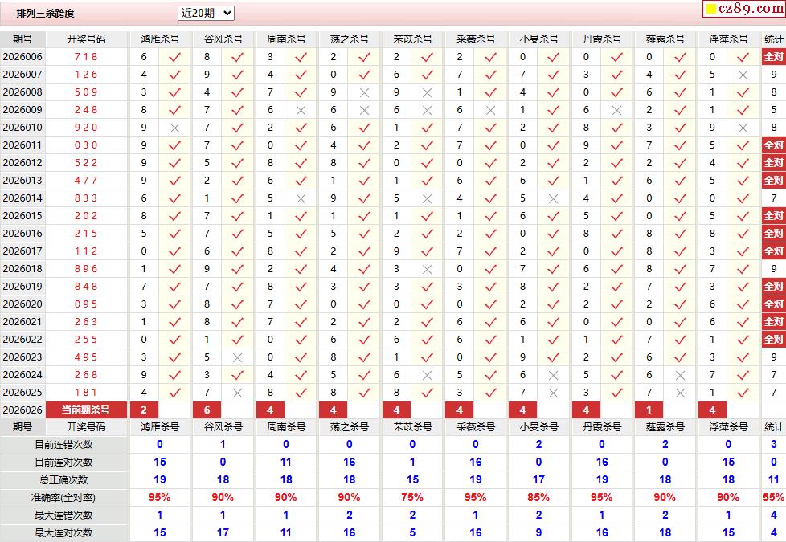Select period number 2026026
This screenshot has height=542, width=786.
[x=23, y=410]
